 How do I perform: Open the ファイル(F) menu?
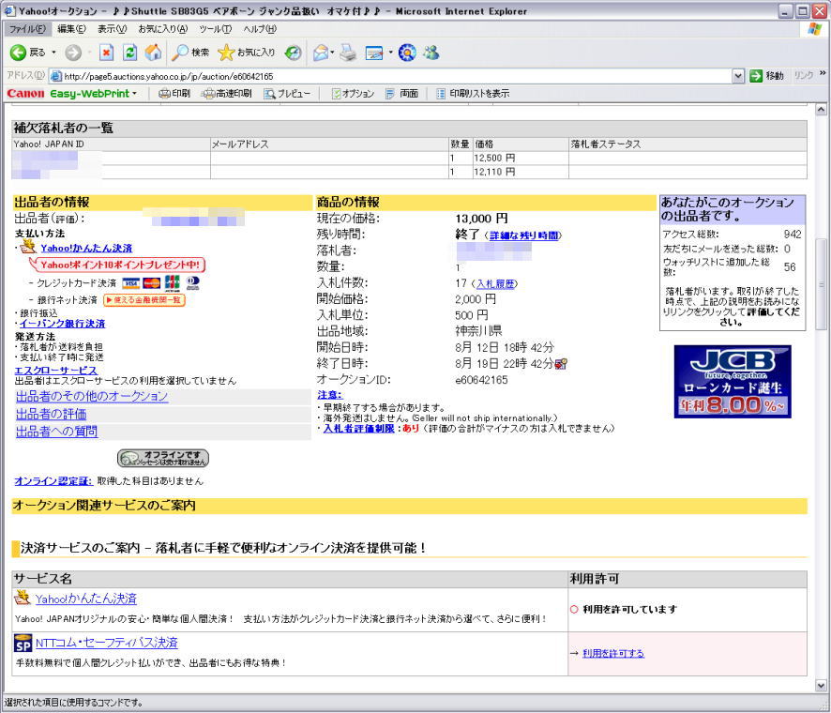(26, 29)
